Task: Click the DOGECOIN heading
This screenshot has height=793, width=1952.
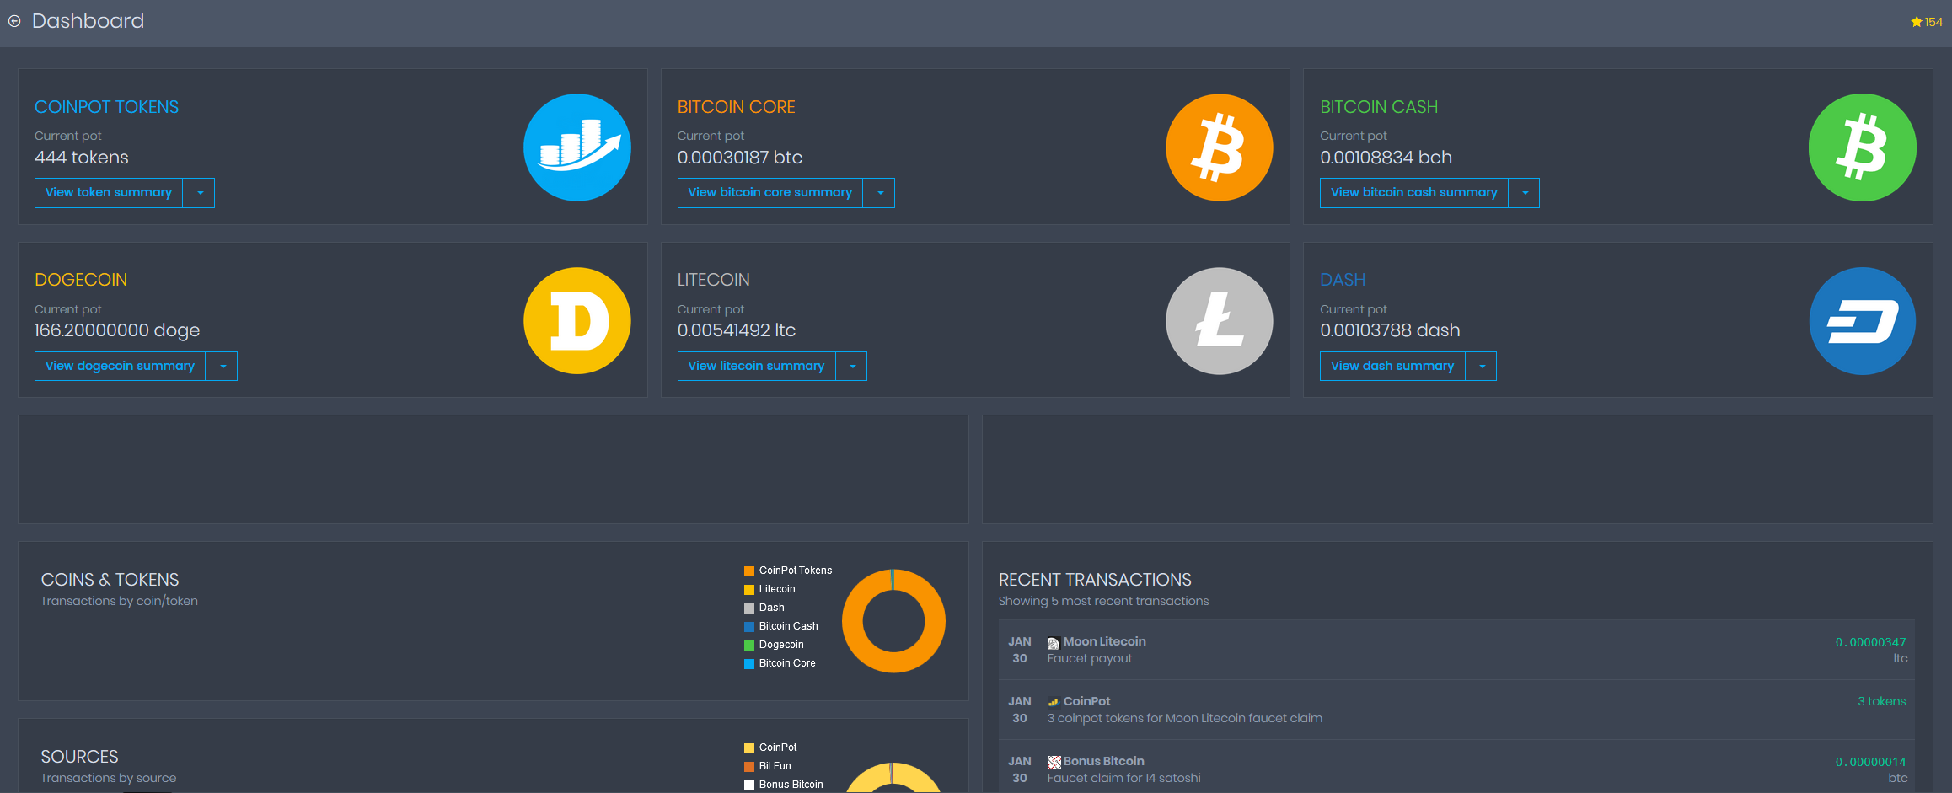Action: point(81,280)
